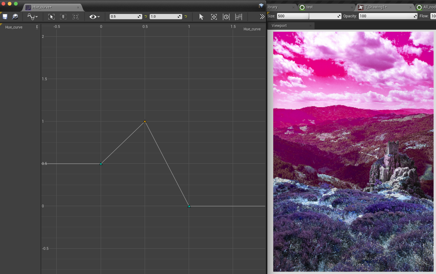Expand the curve presets dropdown arrow
Viewport: 436px width, 274px height.
tap(36, 16)
